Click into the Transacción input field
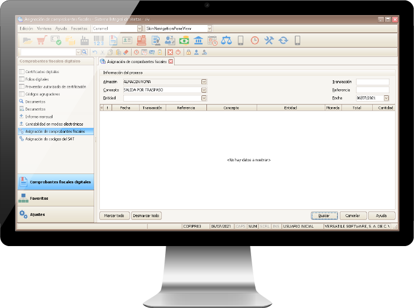This screenshot has height=308, width=414. tap(372, 82)
